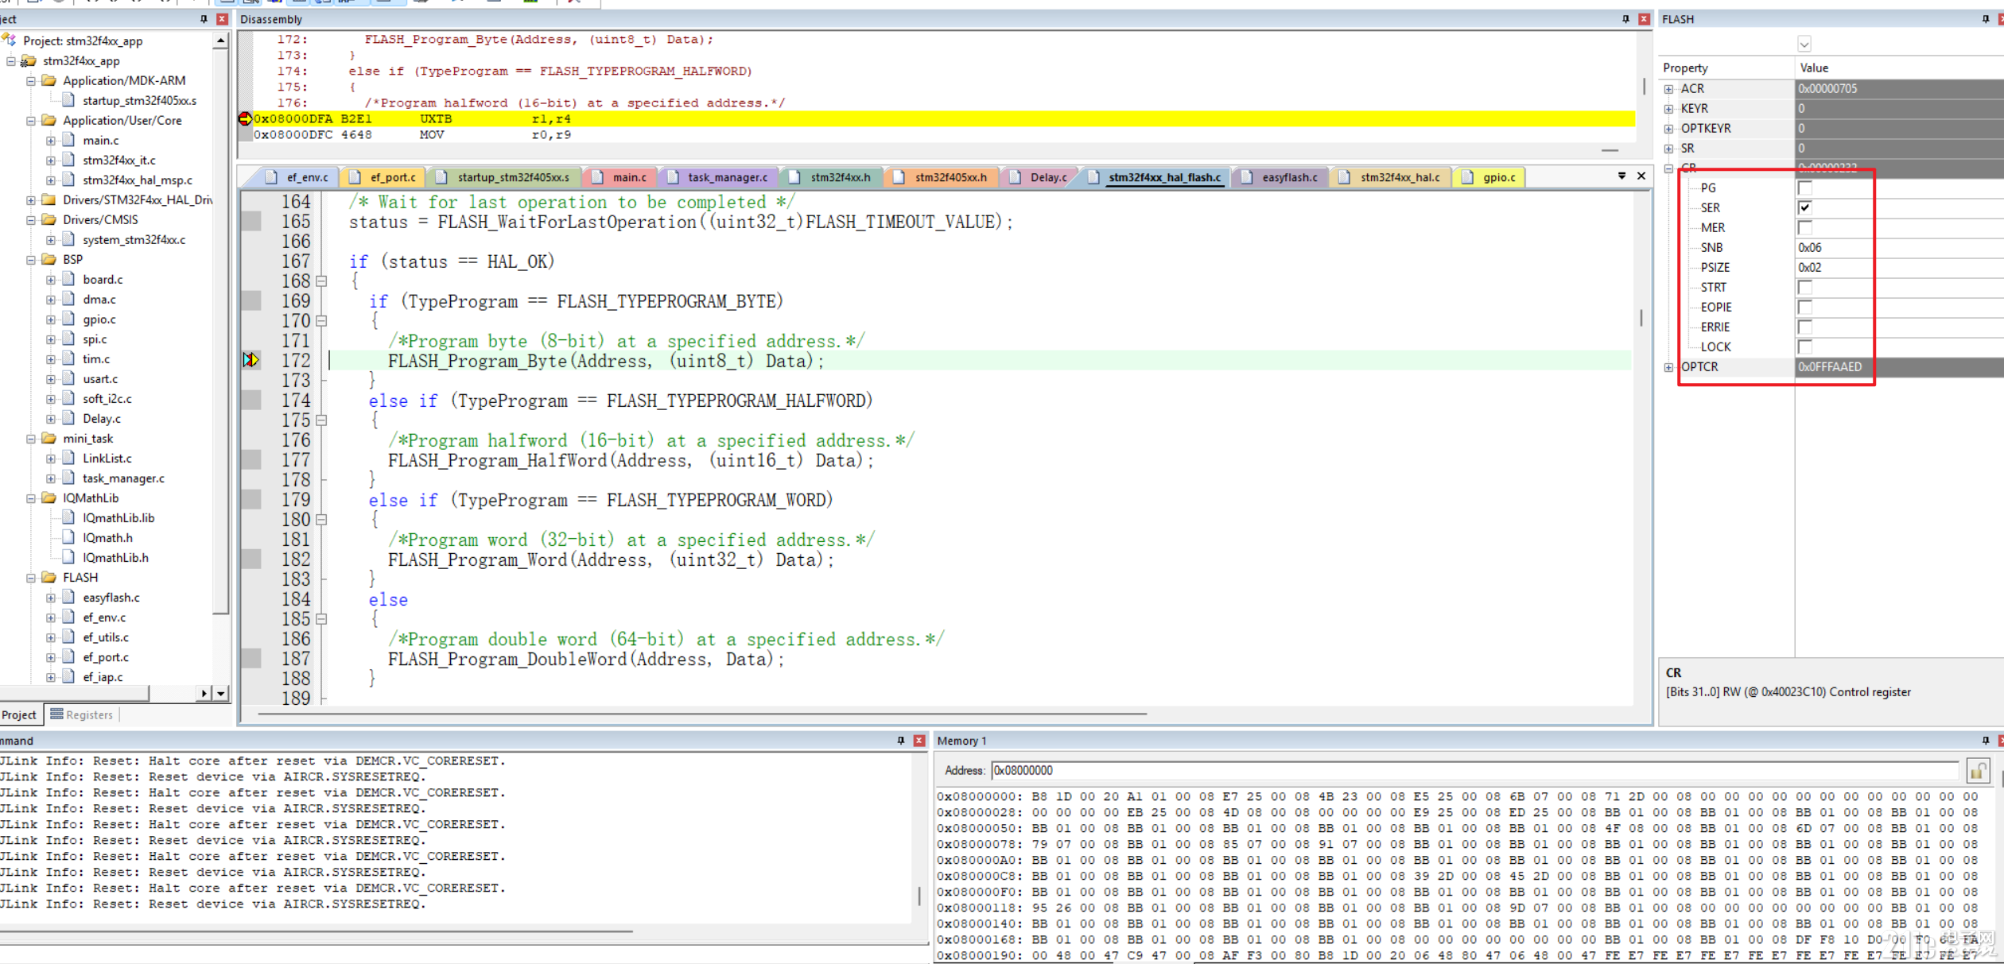Click the breakpoint gutter at line 177
Viewport: 2004px width, 964px height.
251,459
